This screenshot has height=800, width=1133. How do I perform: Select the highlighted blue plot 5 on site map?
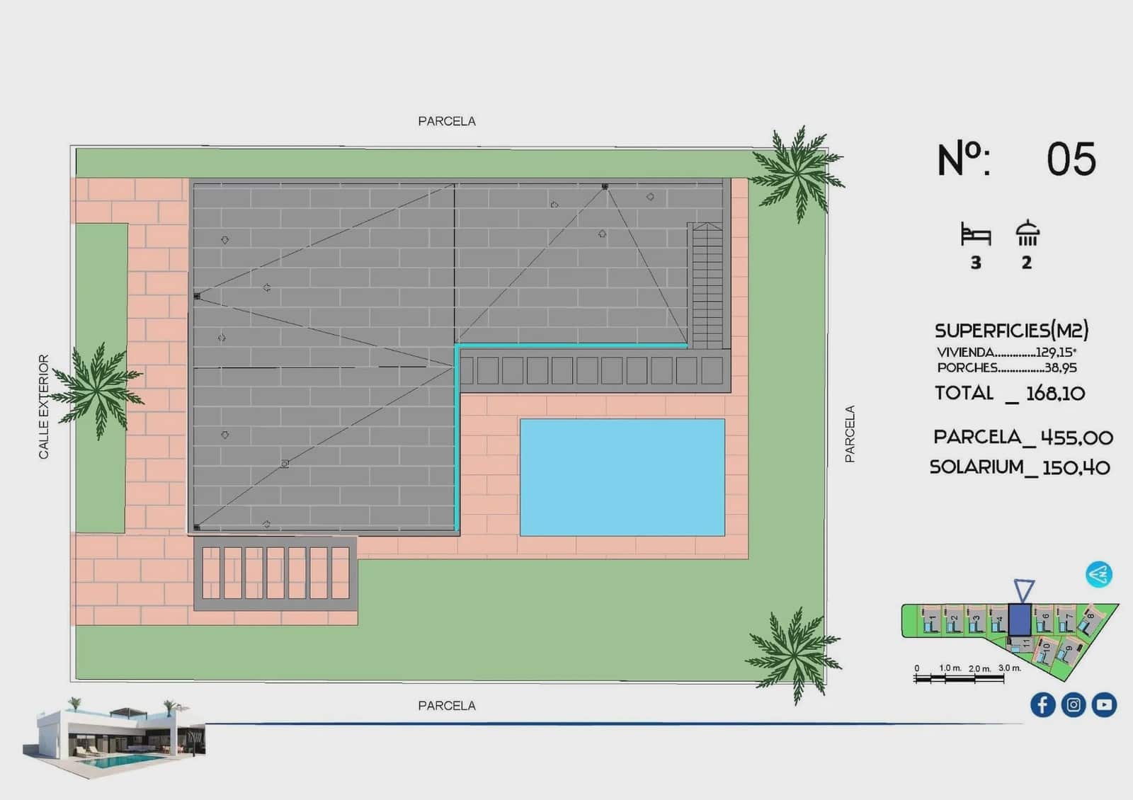(1020, 619)
